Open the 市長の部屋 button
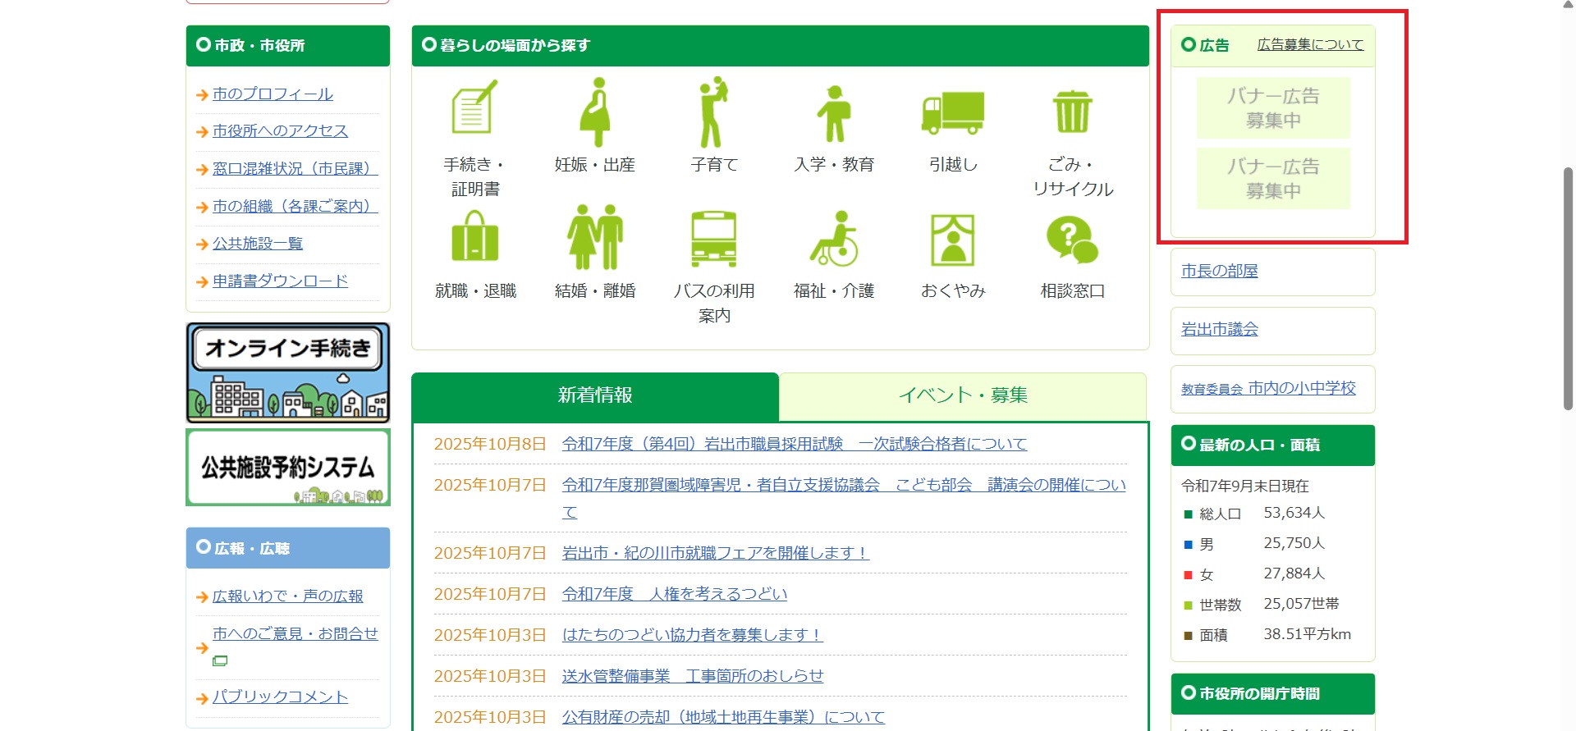This screenshot has width=1576, height=731. point(1219,271)
